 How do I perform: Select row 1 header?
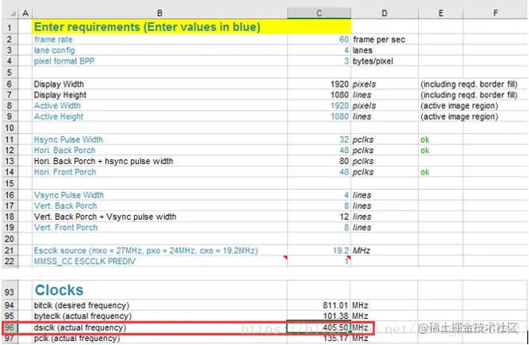(x=10, y=27)
